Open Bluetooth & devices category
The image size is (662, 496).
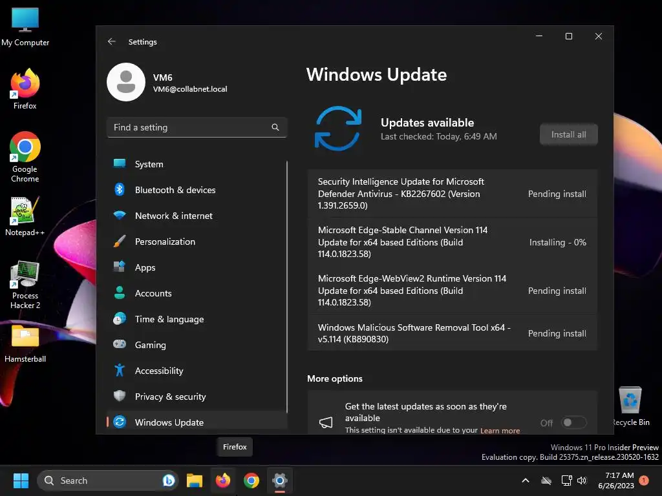197,190
